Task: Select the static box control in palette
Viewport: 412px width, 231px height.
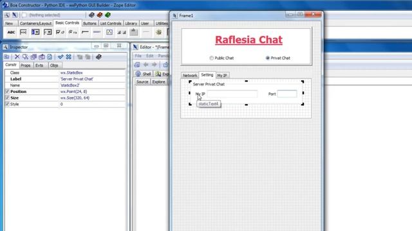Action: click(134, 32)
